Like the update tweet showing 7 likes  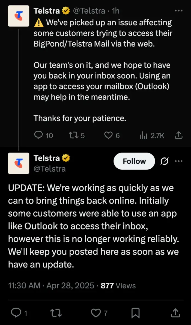tap(96, 313)
